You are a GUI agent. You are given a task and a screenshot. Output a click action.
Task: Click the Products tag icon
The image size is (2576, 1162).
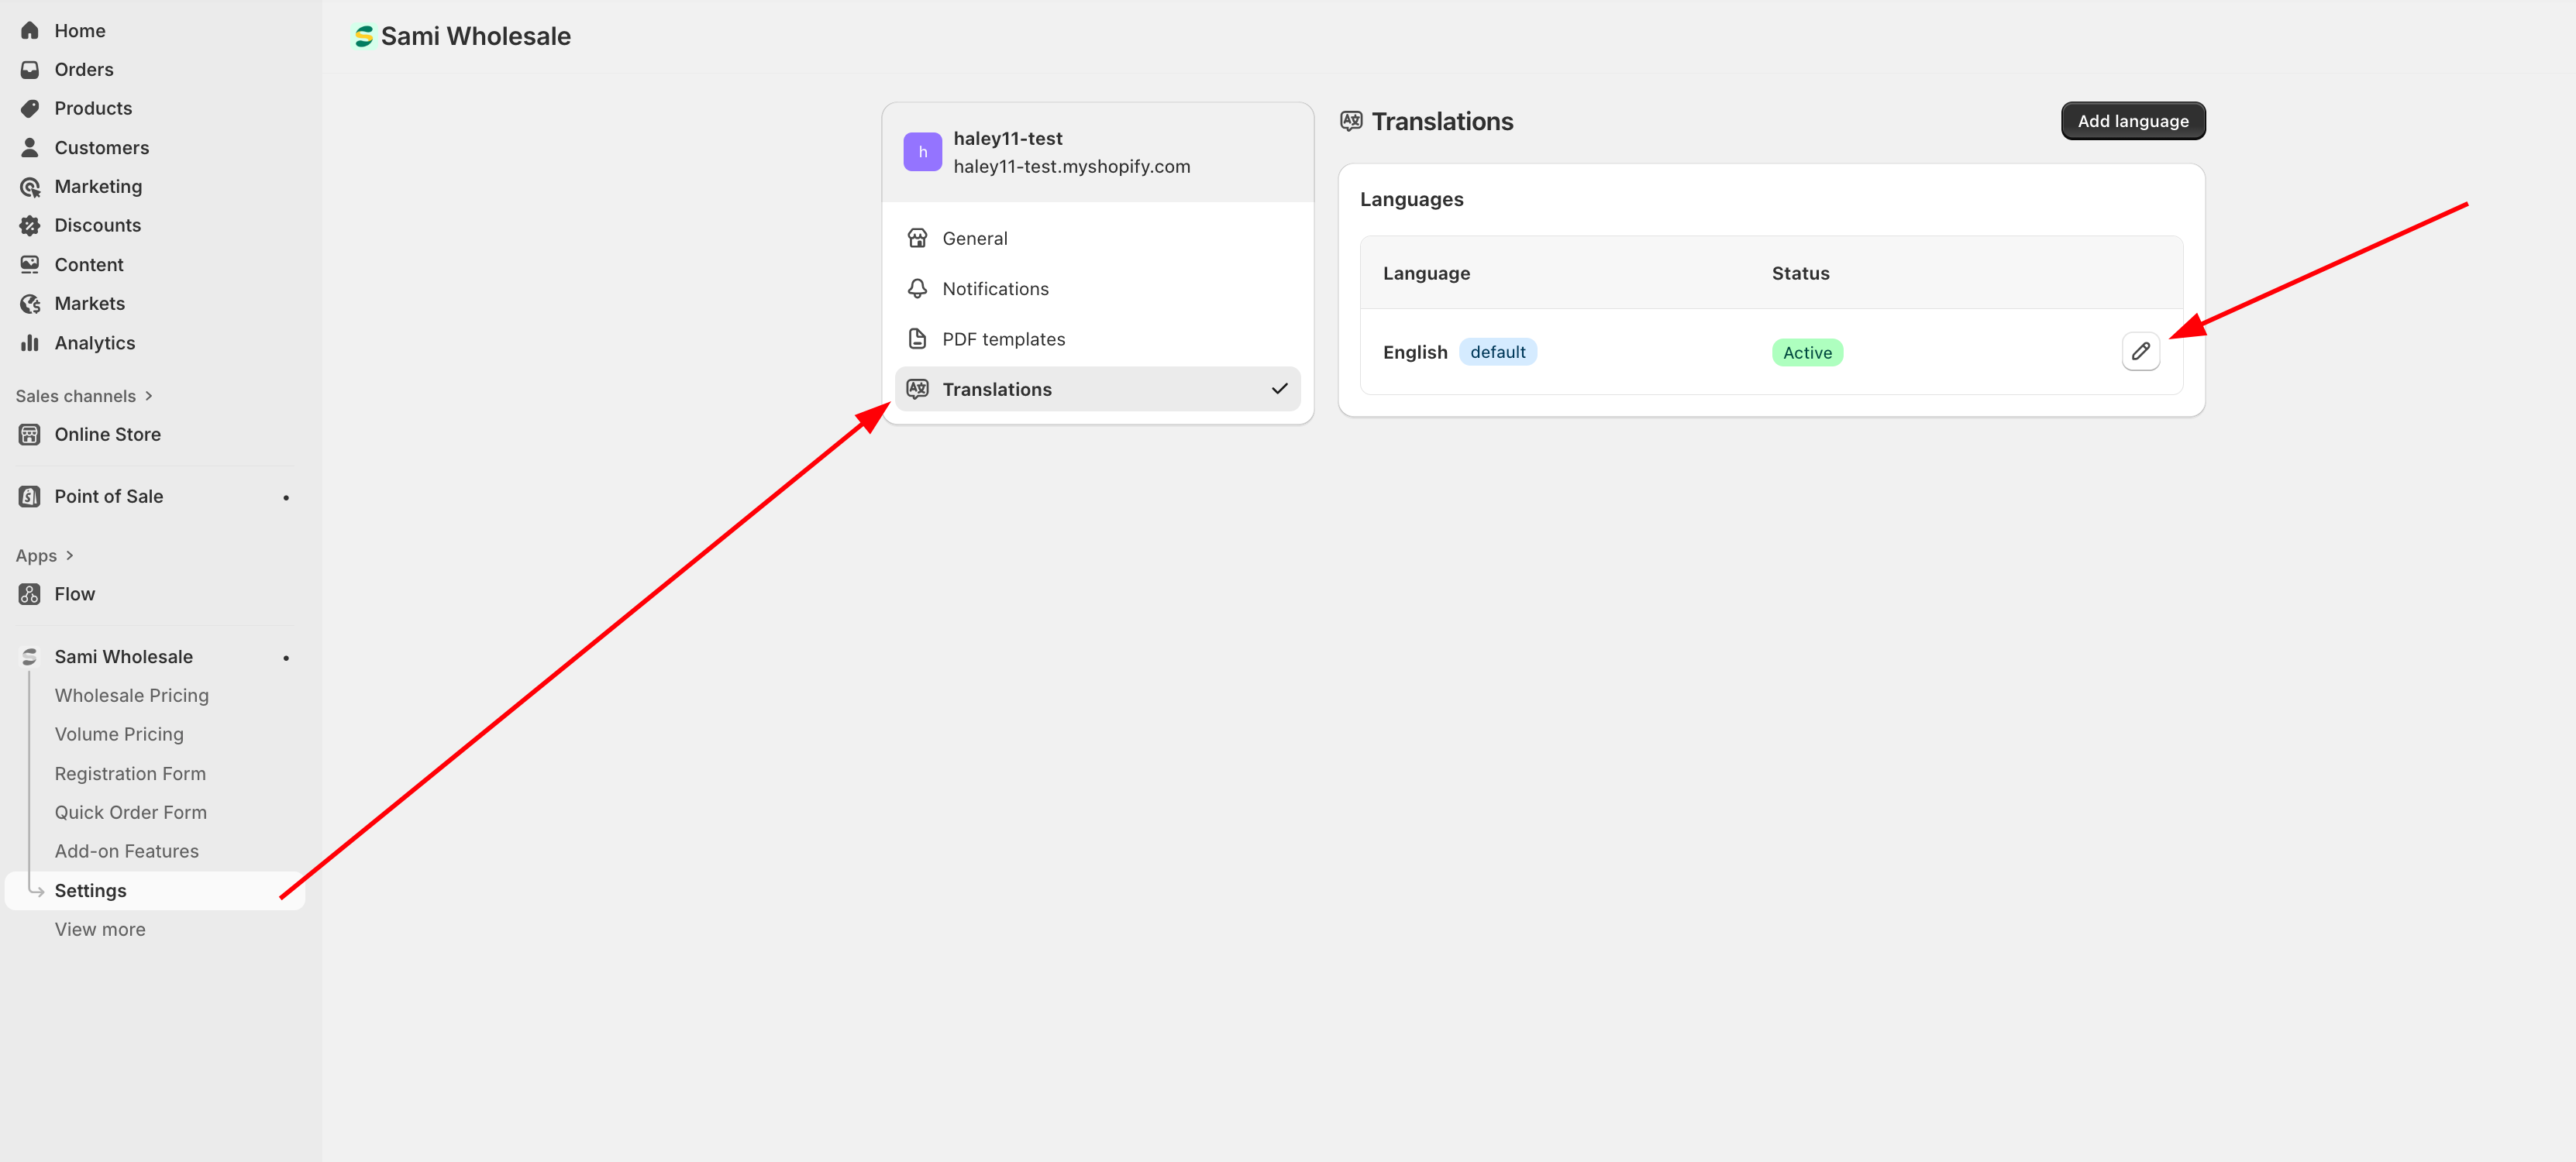(30, 108)
